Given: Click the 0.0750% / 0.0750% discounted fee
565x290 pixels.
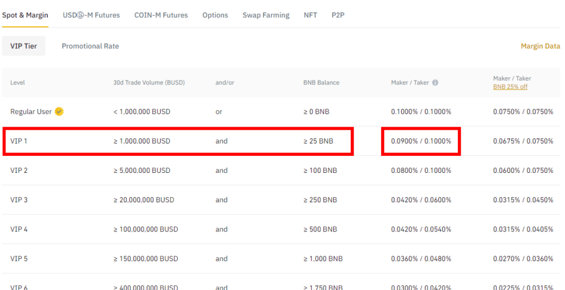Looking at the screenshot, I should (523, 112).
